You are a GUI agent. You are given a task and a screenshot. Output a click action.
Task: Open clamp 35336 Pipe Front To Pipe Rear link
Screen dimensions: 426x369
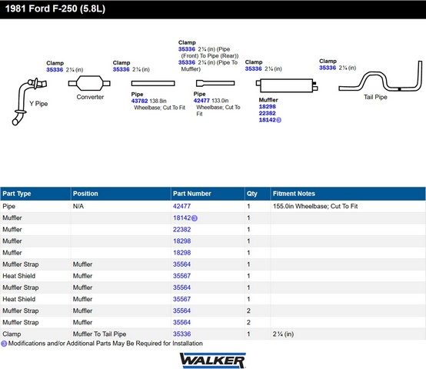[187, 49]
